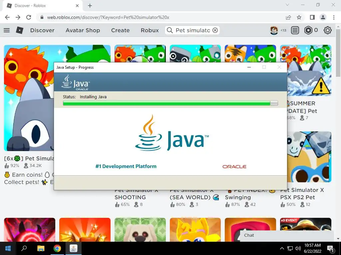Open the Roblox notifications list icon

(295, 30)
